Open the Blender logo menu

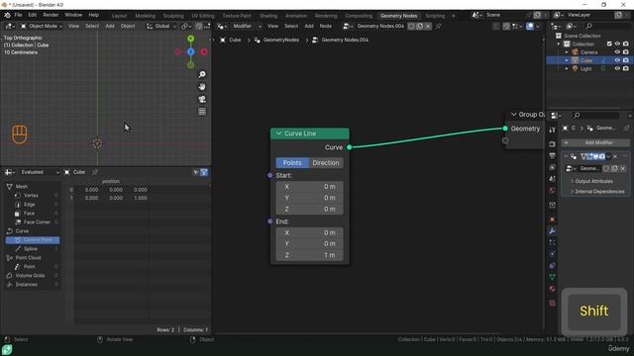click(7, 15)
